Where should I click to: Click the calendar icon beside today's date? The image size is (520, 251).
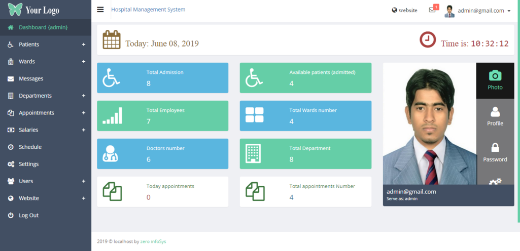[112, 40]
